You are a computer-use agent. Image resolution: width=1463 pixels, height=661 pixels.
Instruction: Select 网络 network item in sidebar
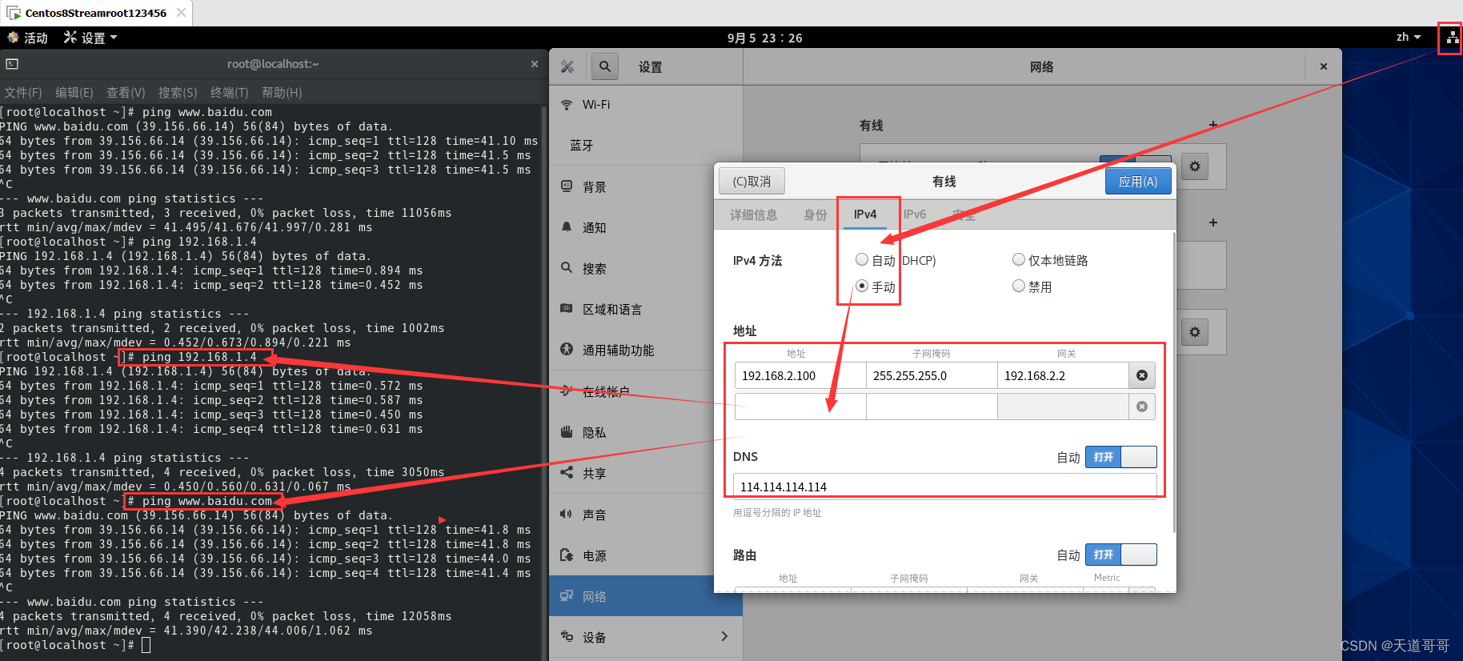[646, 596]
